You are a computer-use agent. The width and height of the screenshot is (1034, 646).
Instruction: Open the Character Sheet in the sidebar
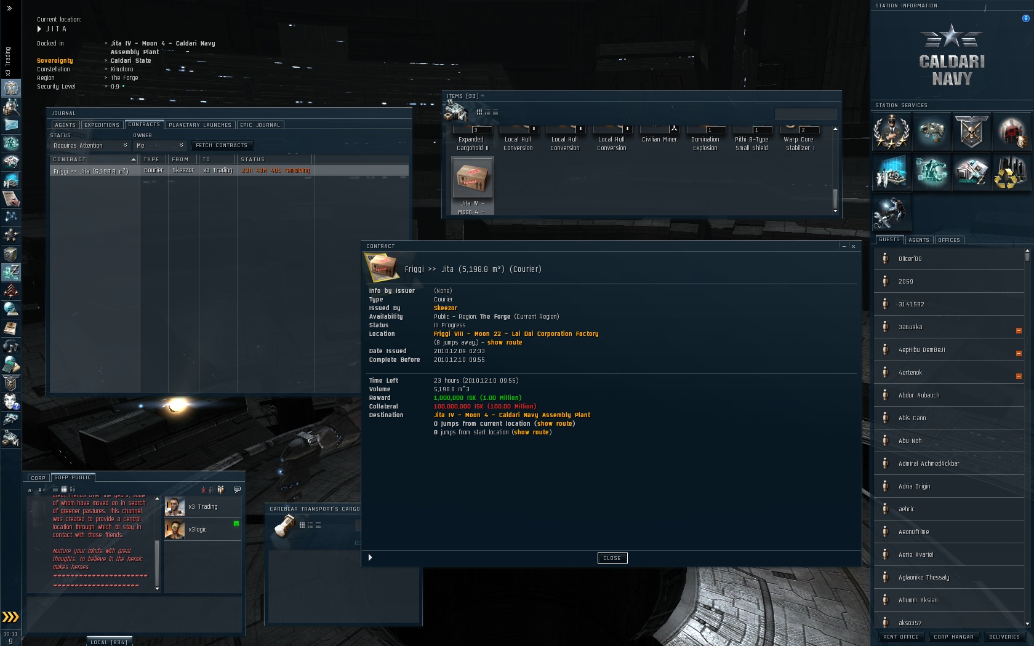coord(10,88)
